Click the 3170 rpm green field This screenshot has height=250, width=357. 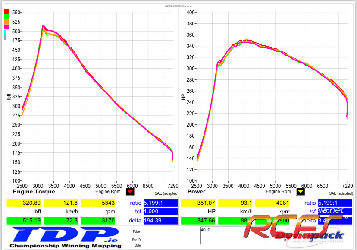pyautogui.click(x=98, y=221)
